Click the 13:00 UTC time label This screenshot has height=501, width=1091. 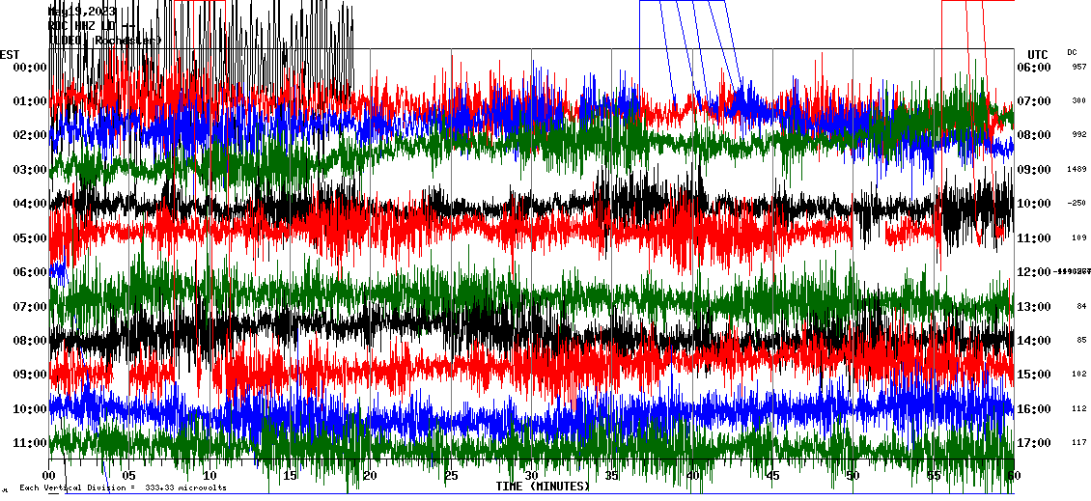[1033, 307]
